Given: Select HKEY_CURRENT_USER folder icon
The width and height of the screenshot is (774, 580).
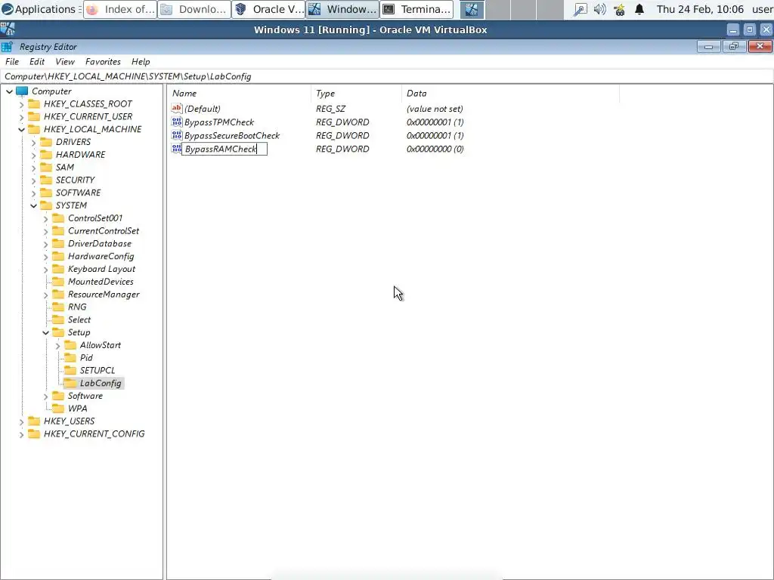Looking at the screenshot, I should [33, 116].
